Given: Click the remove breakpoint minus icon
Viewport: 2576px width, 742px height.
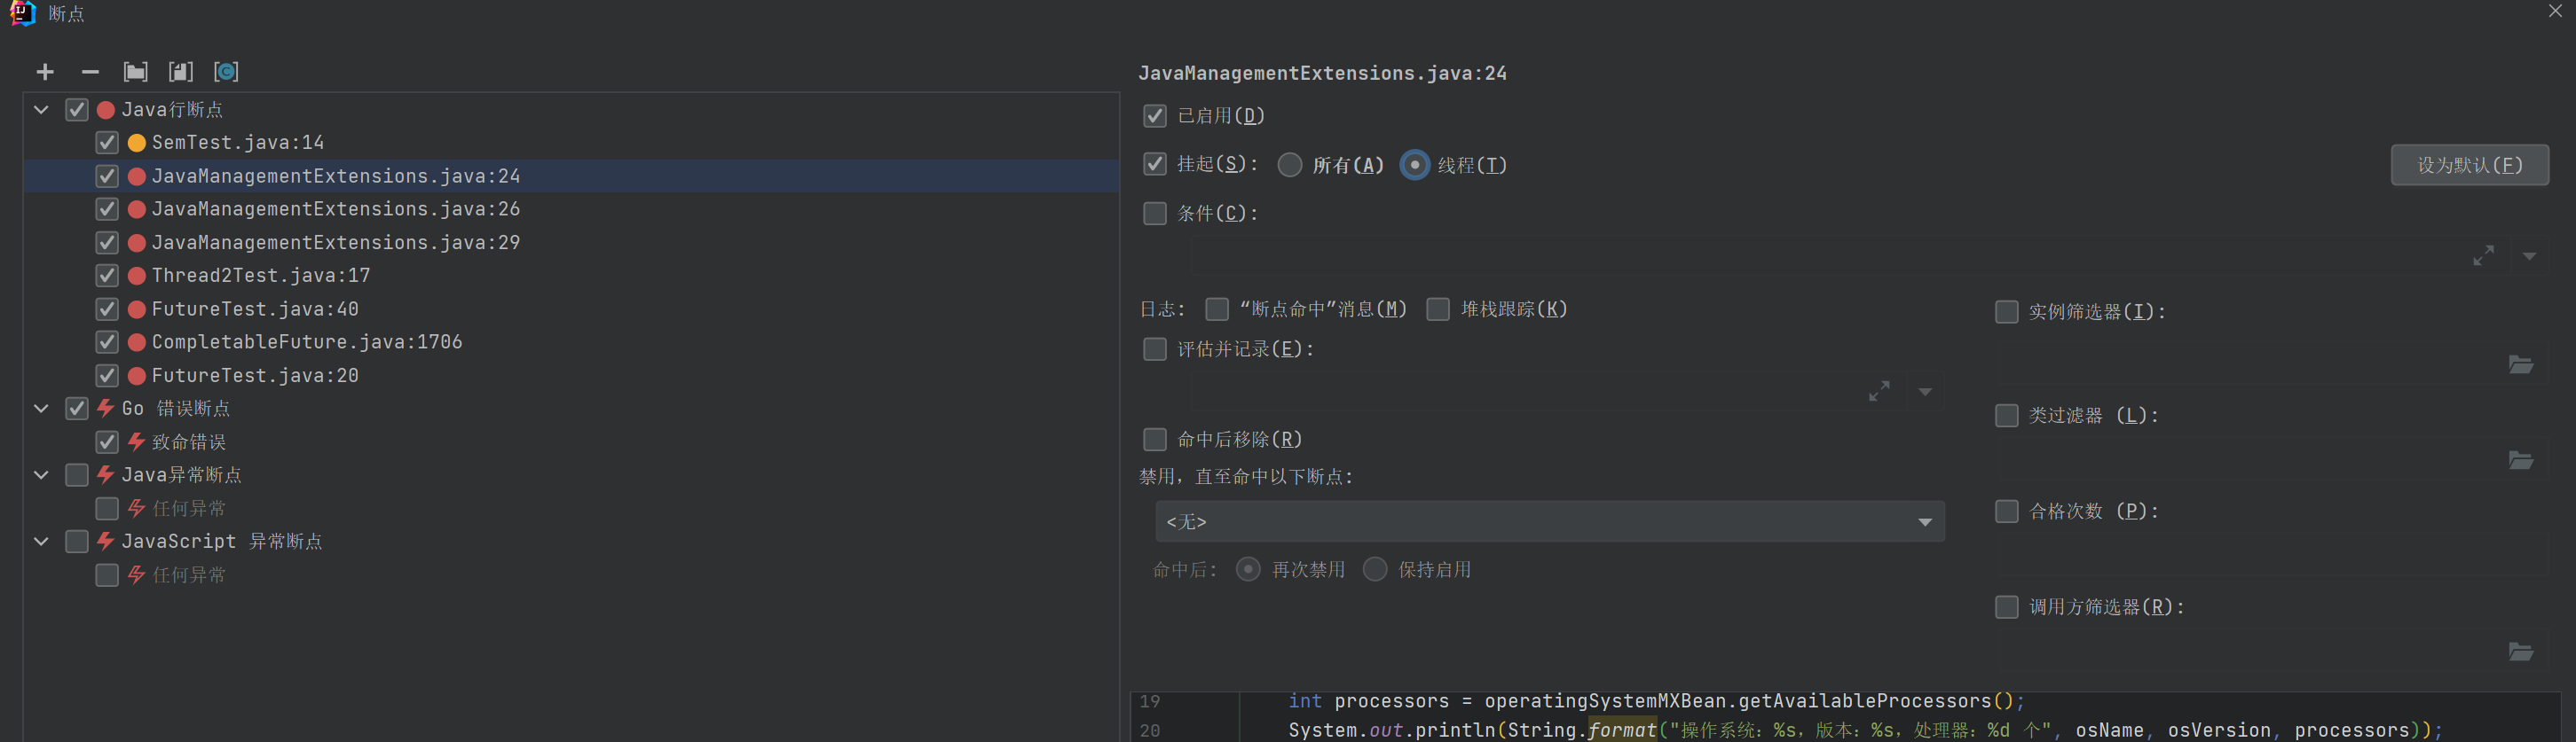Looking at the screenshot, I should point(90,72).
